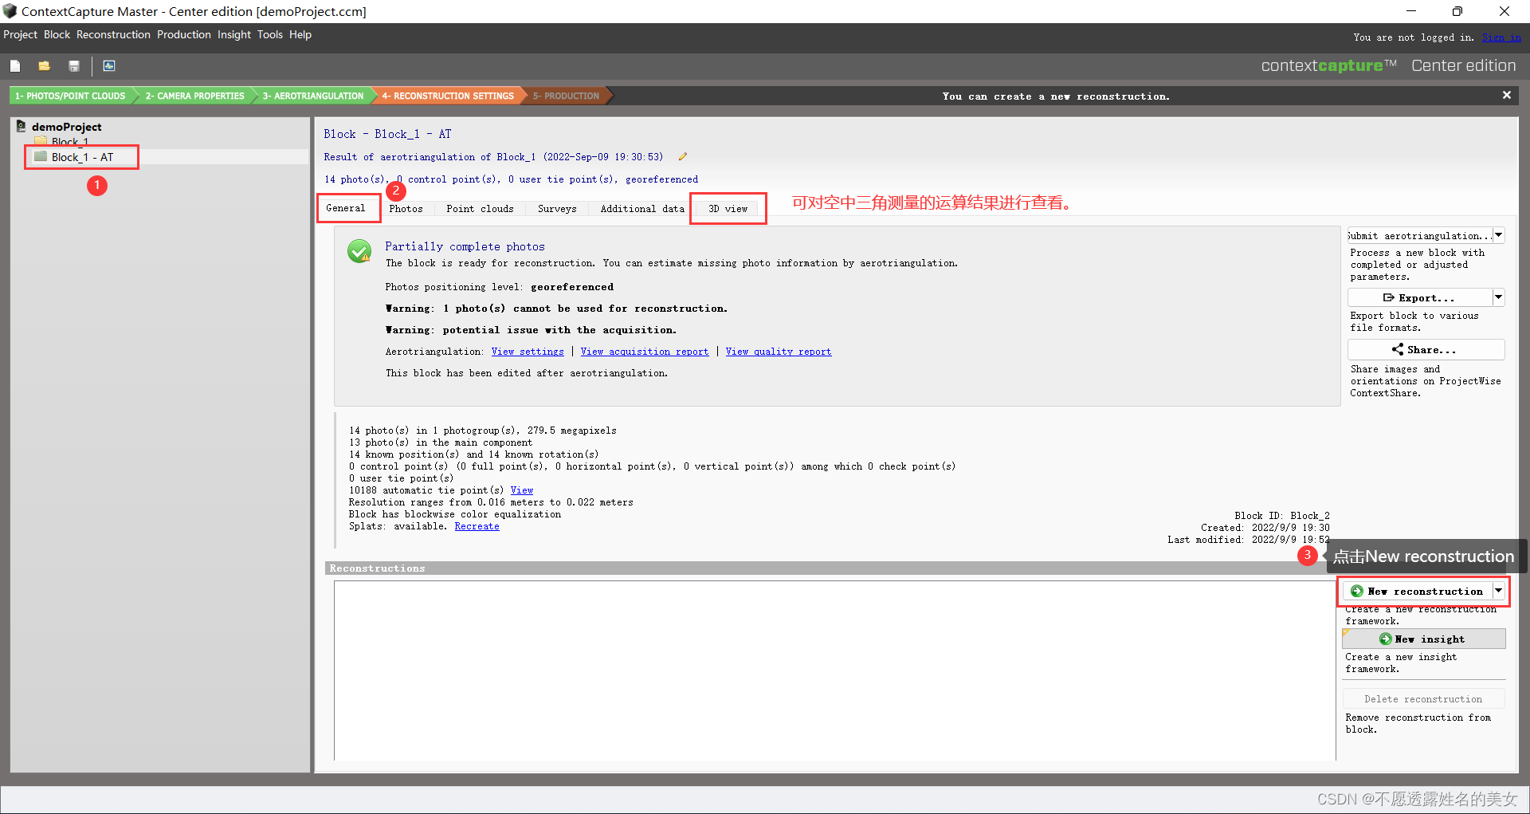Screen dimensions: 1530x814
Task: Select Block_1 in project tree
Action: pos(70,142)
